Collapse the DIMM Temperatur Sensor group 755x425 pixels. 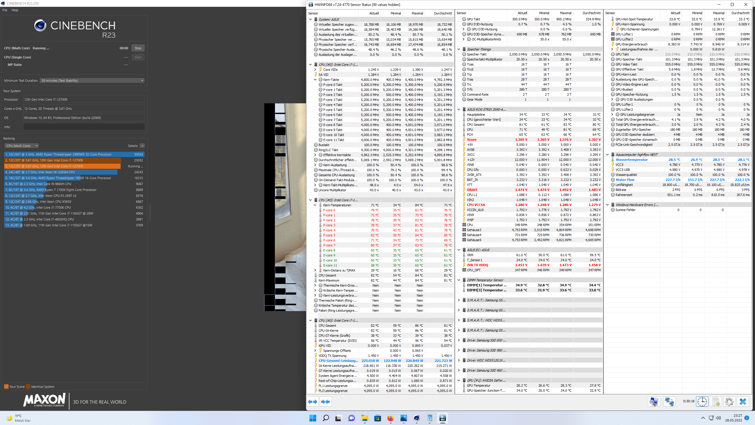click(459, 280)
